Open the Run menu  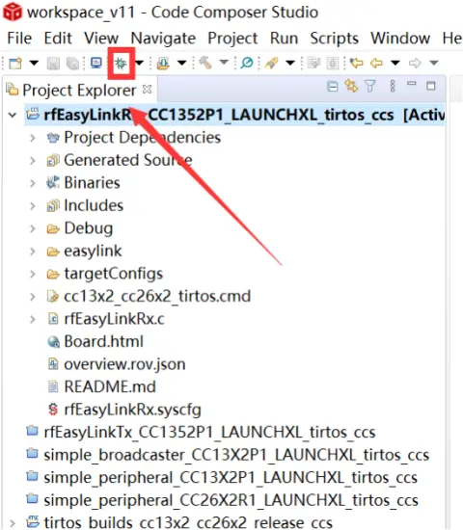(x=284, y=38)
